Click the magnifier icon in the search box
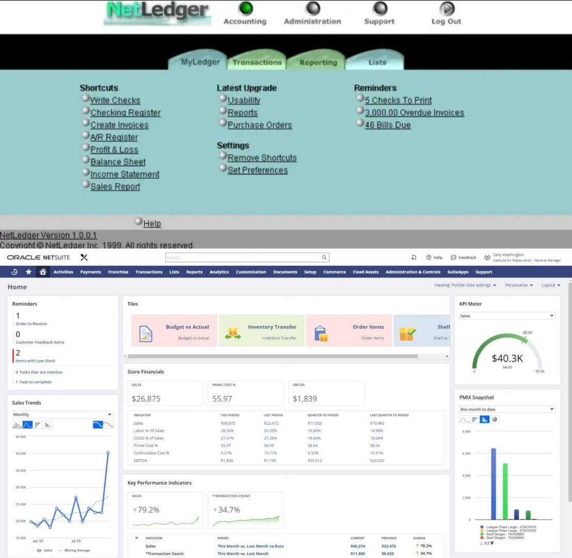Image resolution: width=572 pixels, height=558 pixels. tap(324, 257)
